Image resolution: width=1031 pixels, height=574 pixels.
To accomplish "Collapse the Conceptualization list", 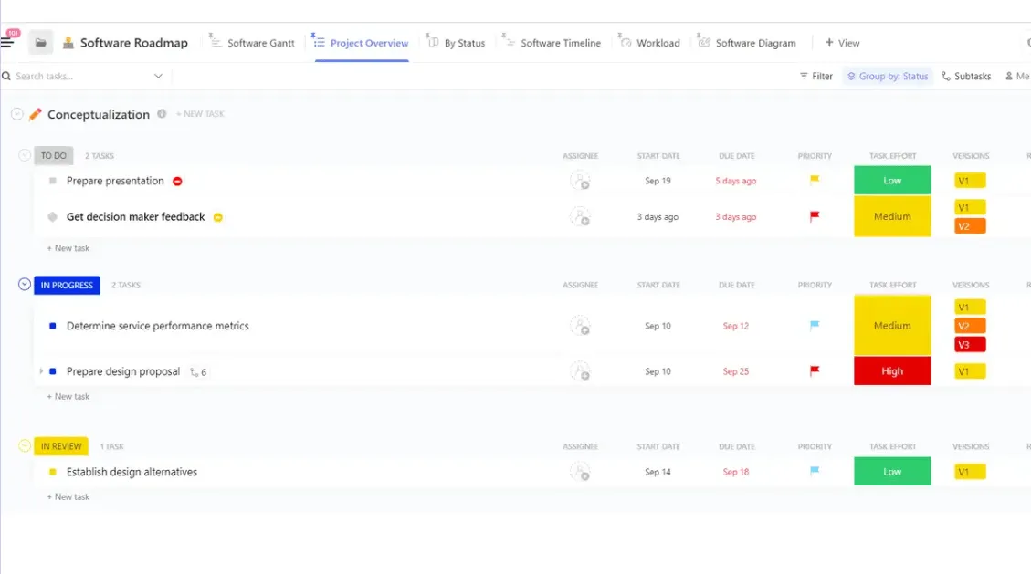I will pos(17,114).
